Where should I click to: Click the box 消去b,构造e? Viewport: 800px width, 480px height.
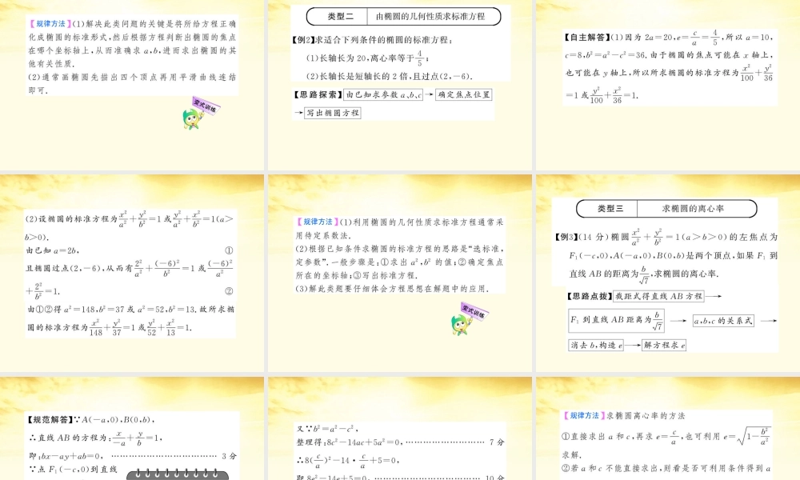point(596,346)
